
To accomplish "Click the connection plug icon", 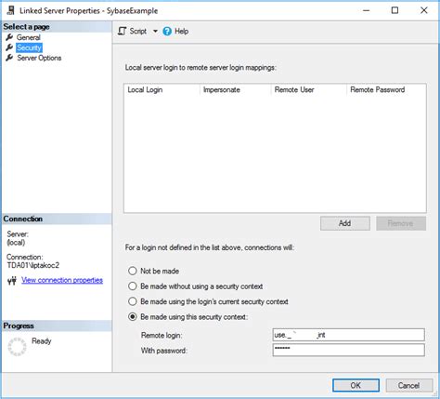I will (12, 281).
